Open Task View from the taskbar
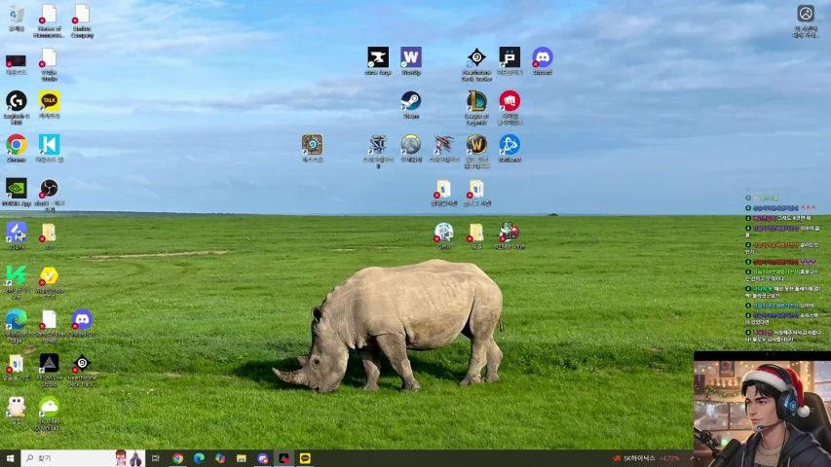This screenshot has height=467, width=831. [x=155, y=458]
